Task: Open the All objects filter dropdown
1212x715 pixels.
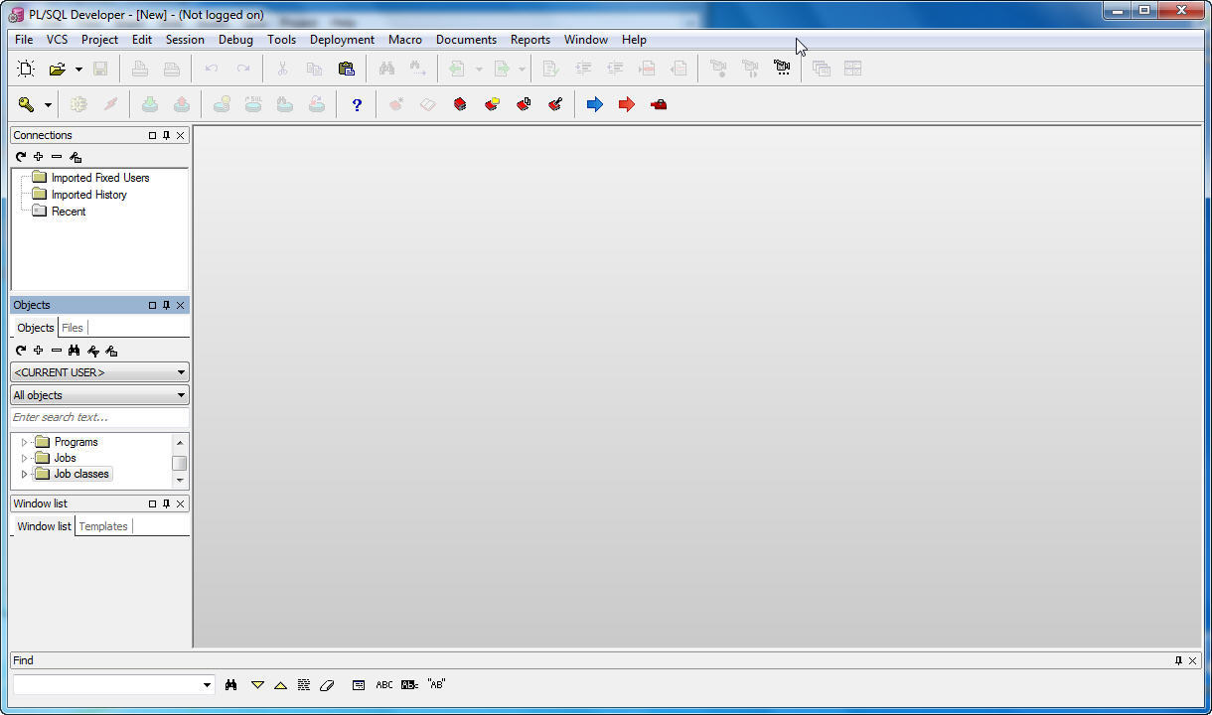Action: tap(99, 395)
